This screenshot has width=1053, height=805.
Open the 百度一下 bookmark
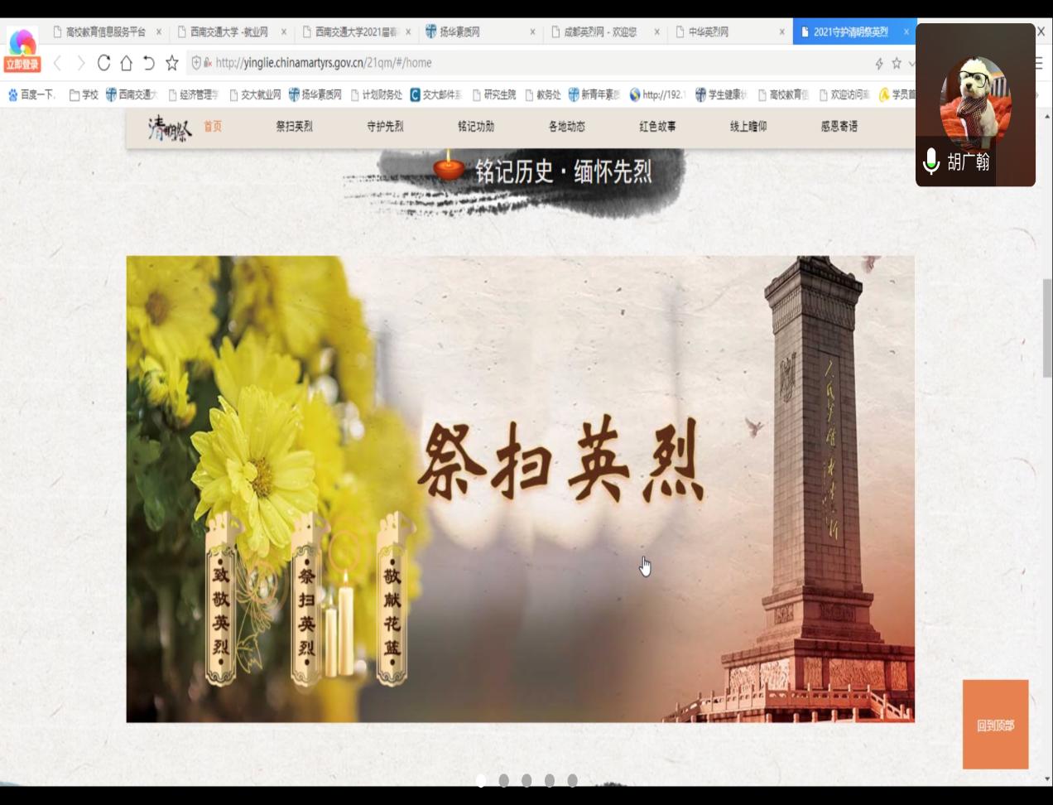click(31, 94)
